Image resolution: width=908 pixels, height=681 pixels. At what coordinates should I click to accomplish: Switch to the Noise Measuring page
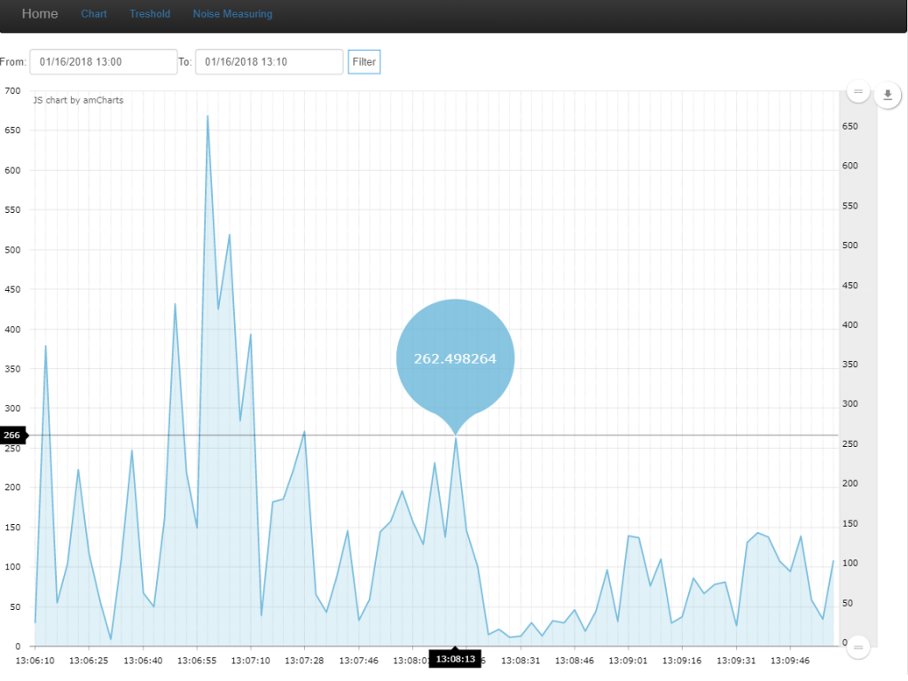point(232,14)
